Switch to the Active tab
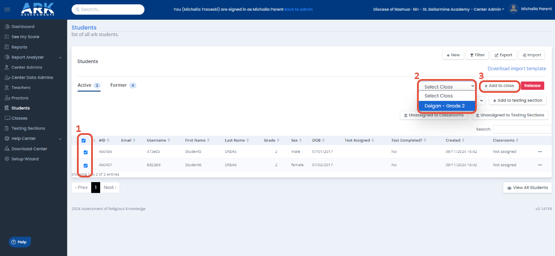555x256 pixels. pyautogui.click(x=89, y=85)
